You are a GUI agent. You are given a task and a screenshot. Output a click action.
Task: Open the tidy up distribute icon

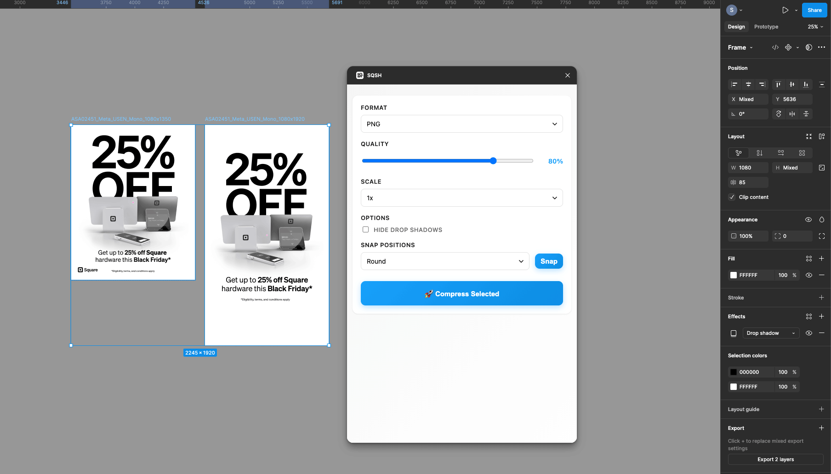(822, 85)
